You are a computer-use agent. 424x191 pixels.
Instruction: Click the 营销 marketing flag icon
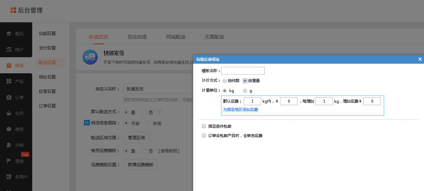pos(9,161)
